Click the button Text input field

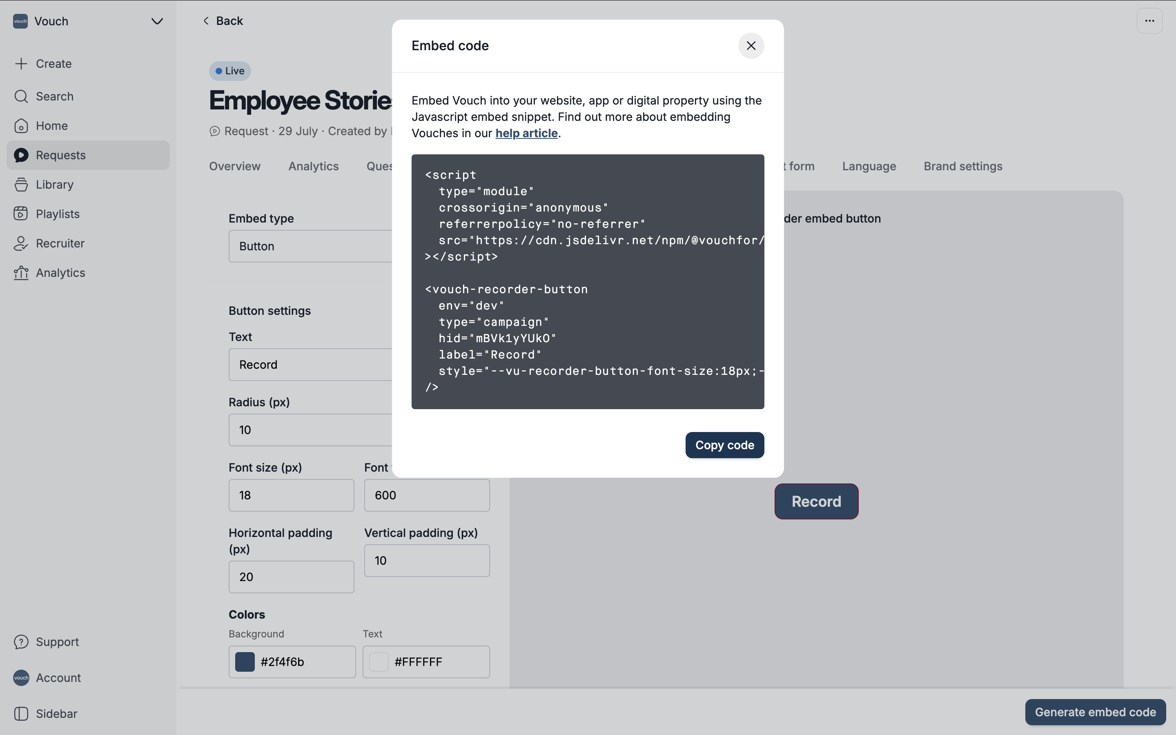pos(310,365)
